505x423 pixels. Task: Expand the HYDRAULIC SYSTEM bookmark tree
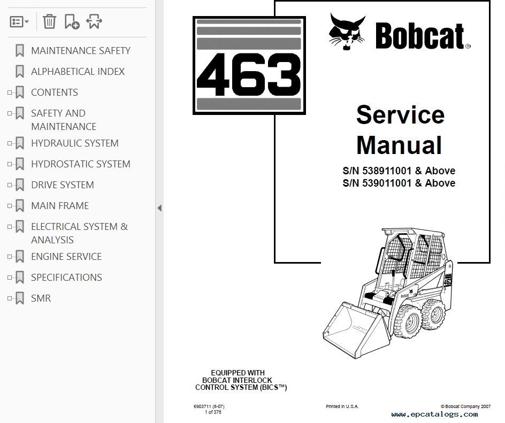10,143
